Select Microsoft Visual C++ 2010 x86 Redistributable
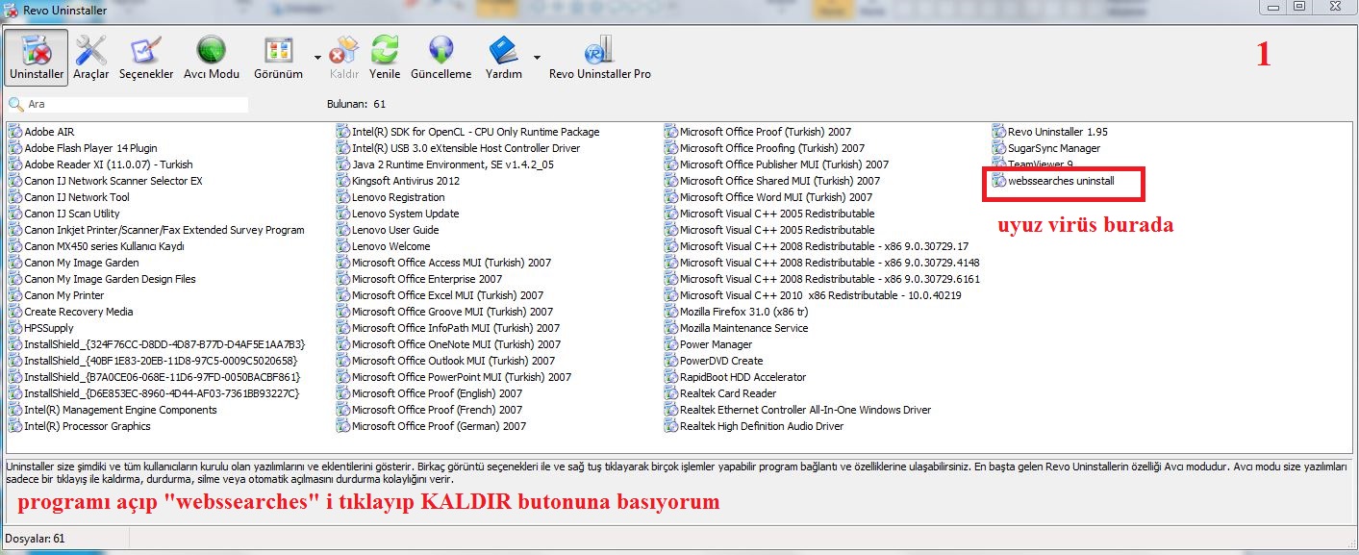The height and width of the screenshot is (555, 1359). click(814, 295)
